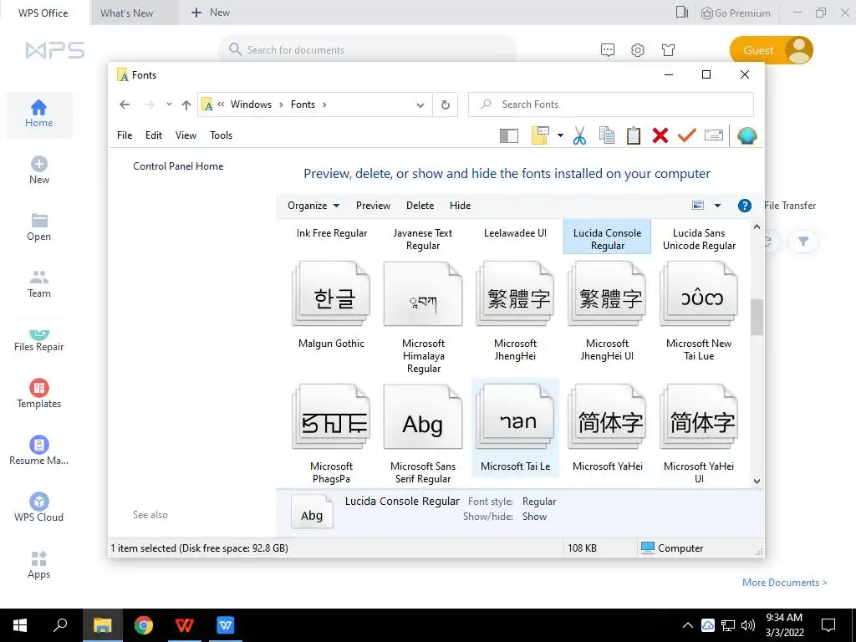Click the Rename icon in Fonts toolbar
856x642 pixels.
(x=714, y=135)
